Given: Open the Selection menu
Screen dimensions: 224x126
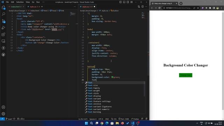Looking at the screenshot, I should [20, 2].
